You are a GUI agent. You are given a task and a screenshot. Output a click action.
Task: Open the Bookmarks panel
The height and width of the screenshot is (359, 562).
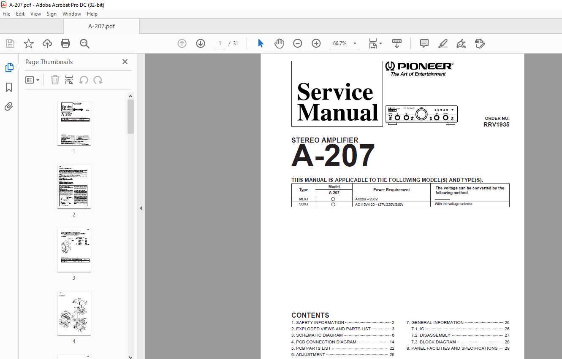(9, 87)
